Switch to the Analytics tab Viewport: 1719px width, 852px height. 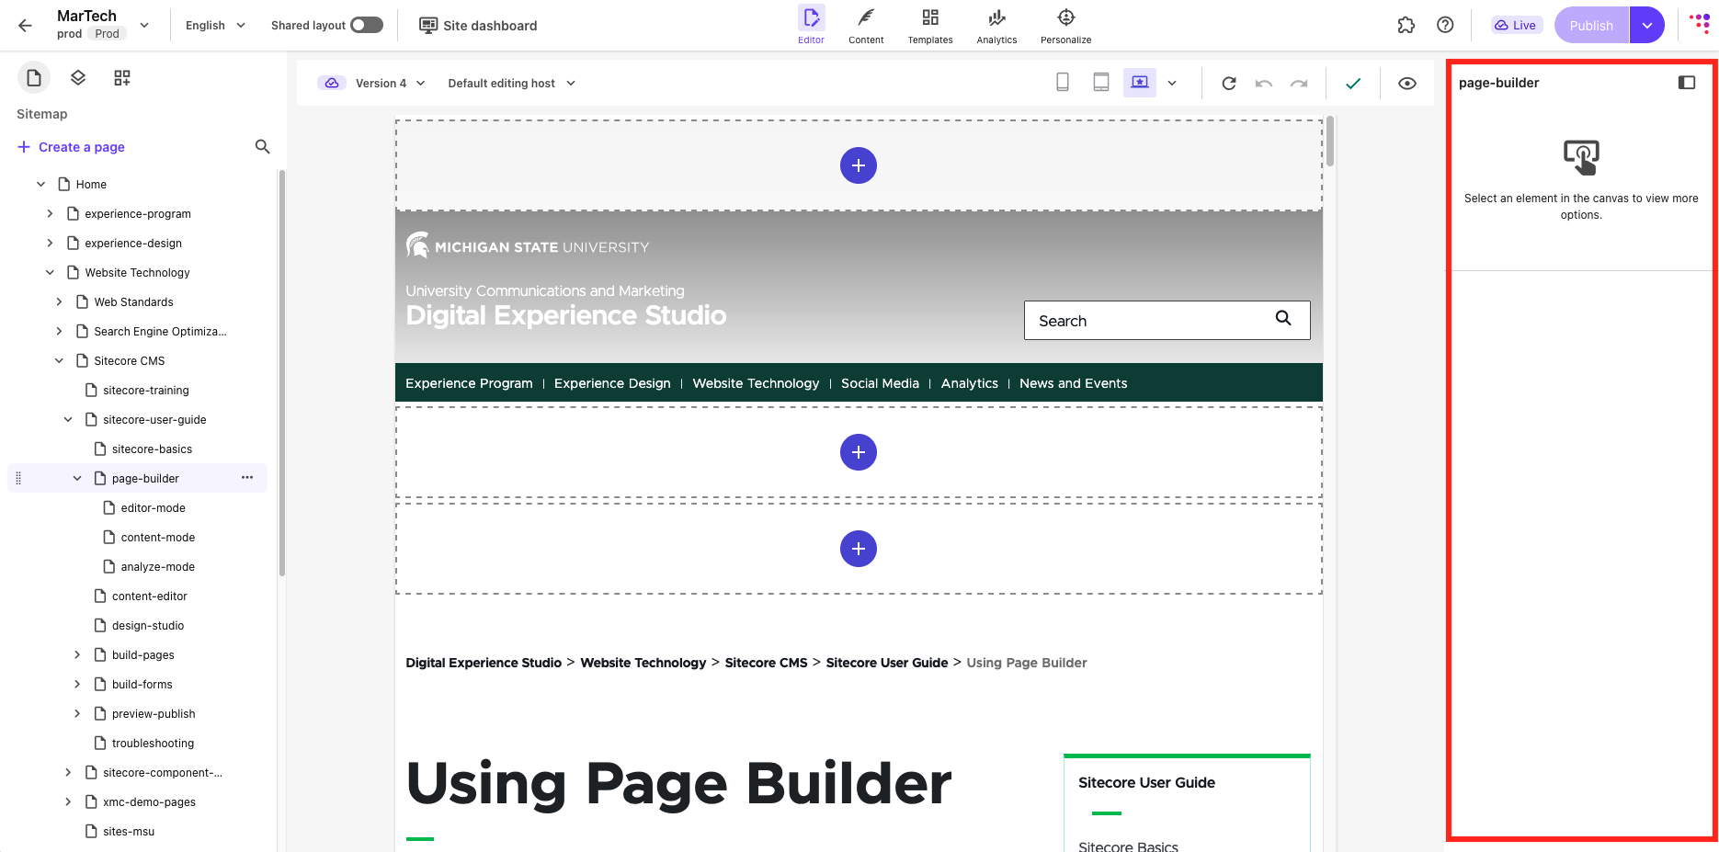click(996, 26)
